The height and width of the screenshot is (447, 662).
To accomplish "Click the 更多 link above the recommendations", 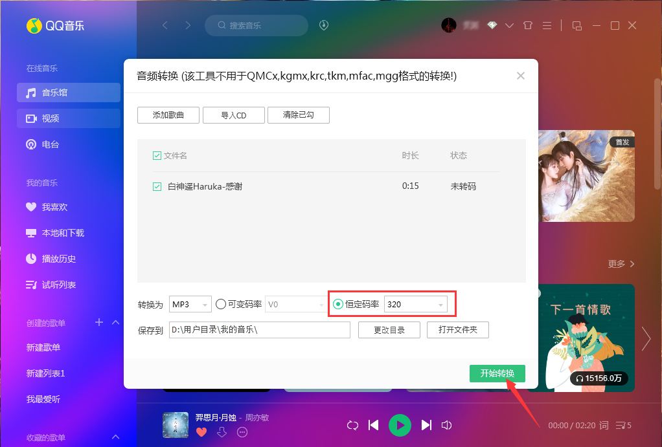I will coord(616,264).
